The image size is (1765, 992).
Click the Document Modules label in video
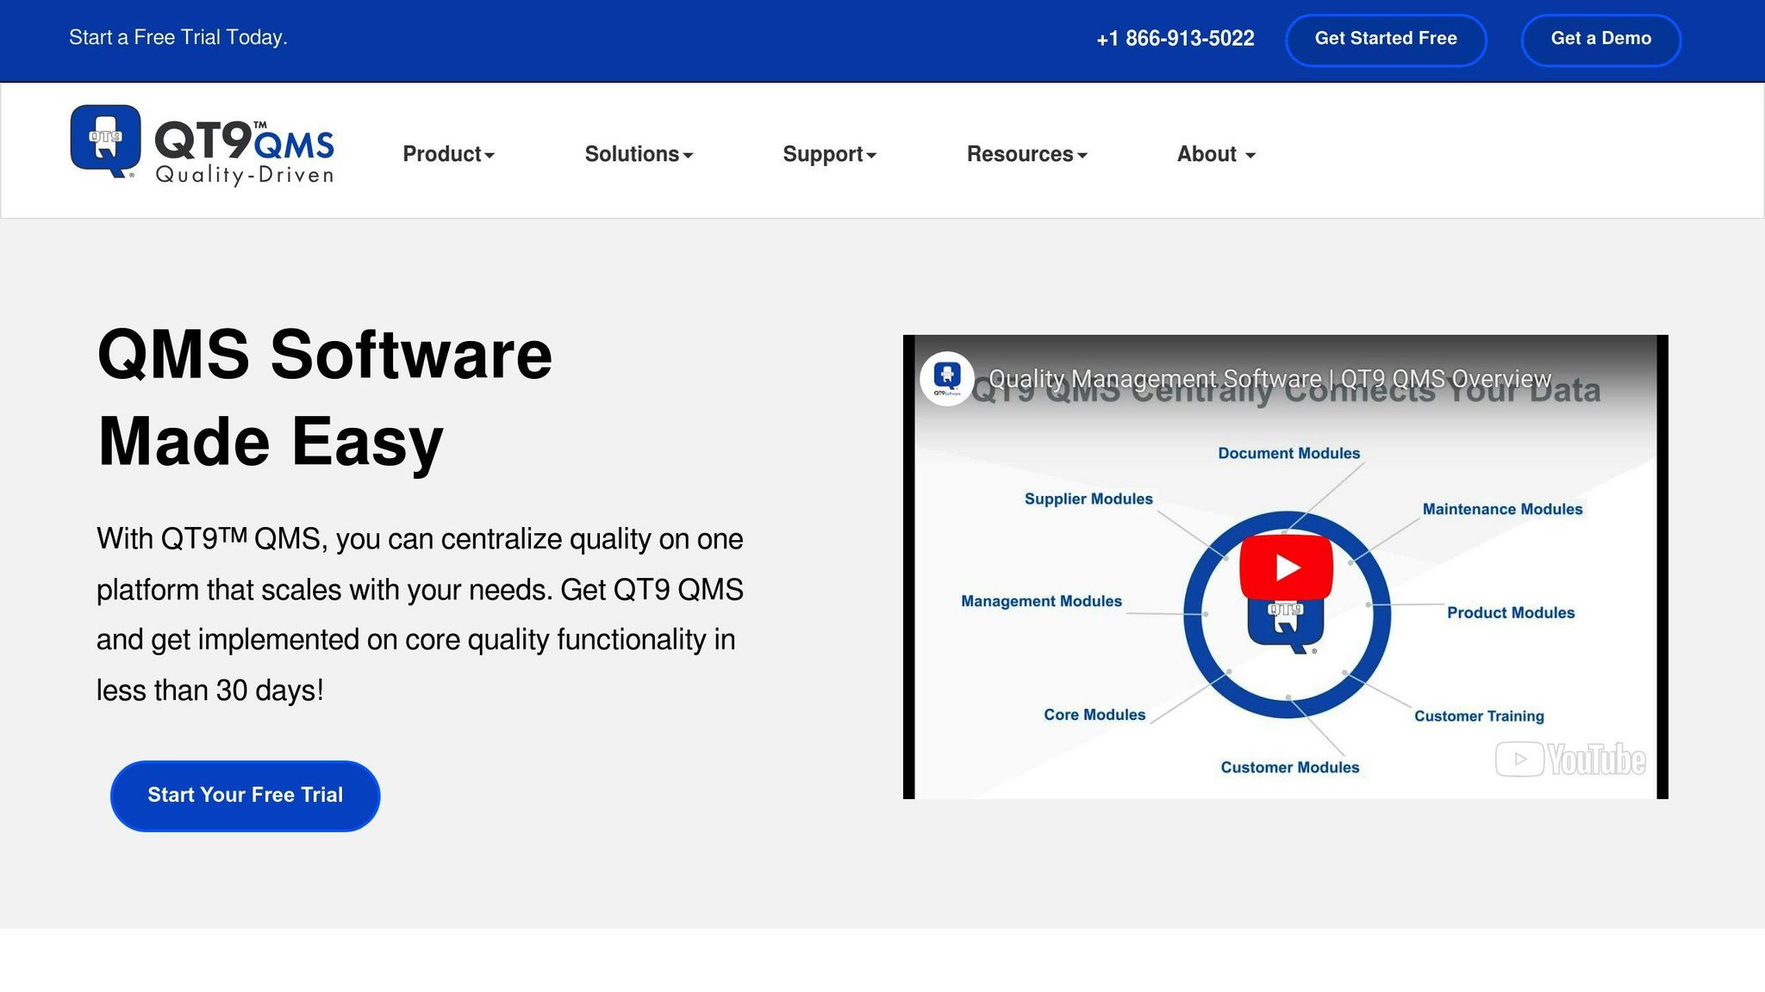point(1288,452)
